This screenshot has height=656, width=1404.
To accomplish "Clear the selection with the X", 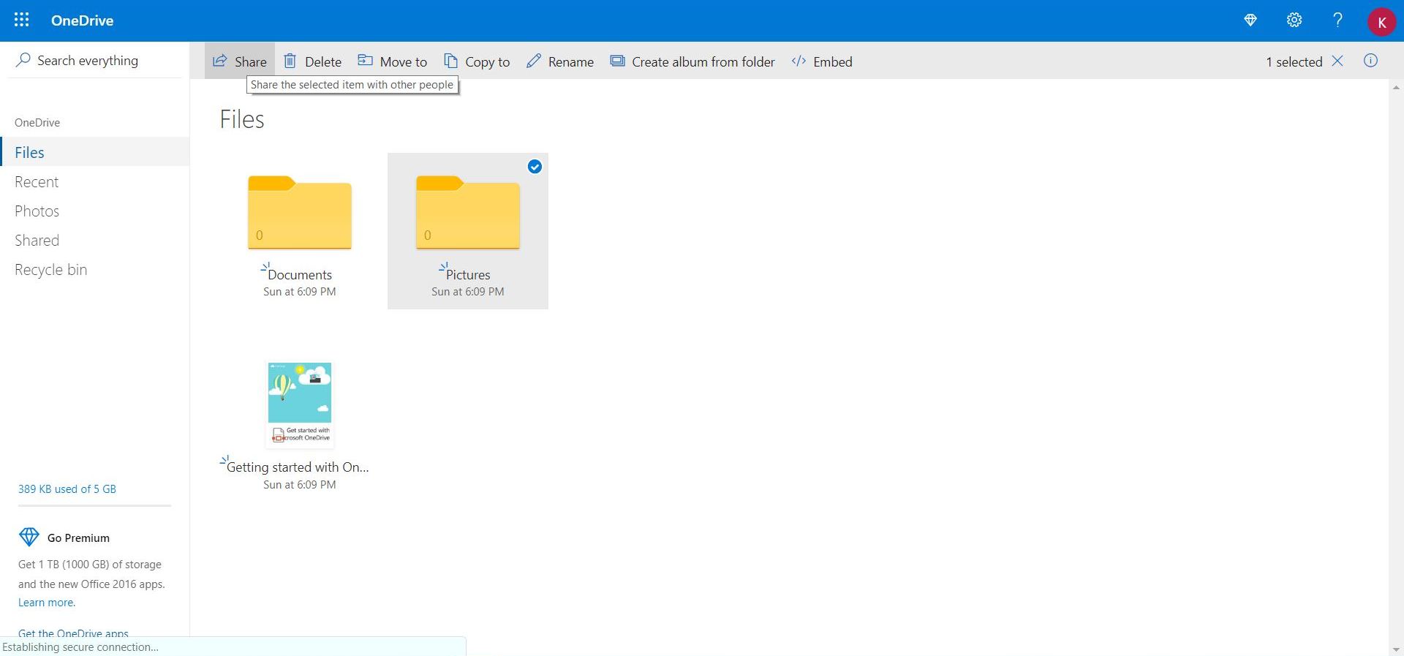I will point(1337,61).
